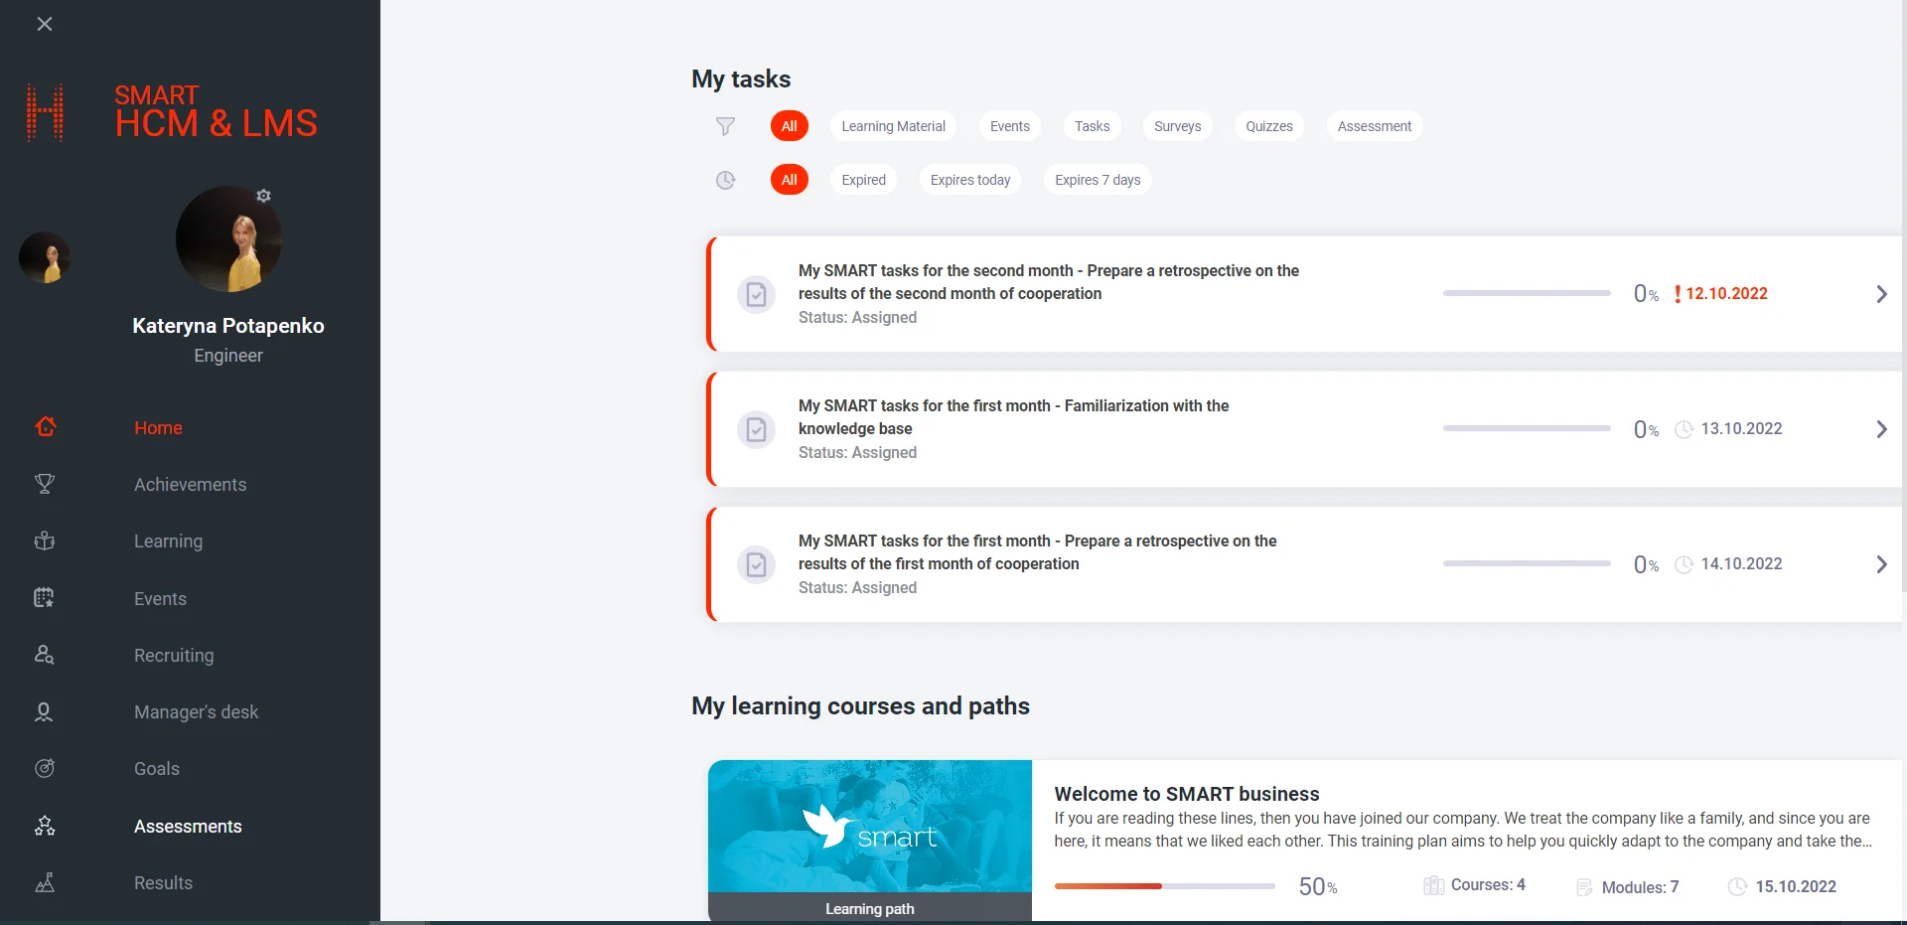Toggle the Expires 7 days filter
This screenshot has width=1907, height=925.
click(x=1097, y=180)
